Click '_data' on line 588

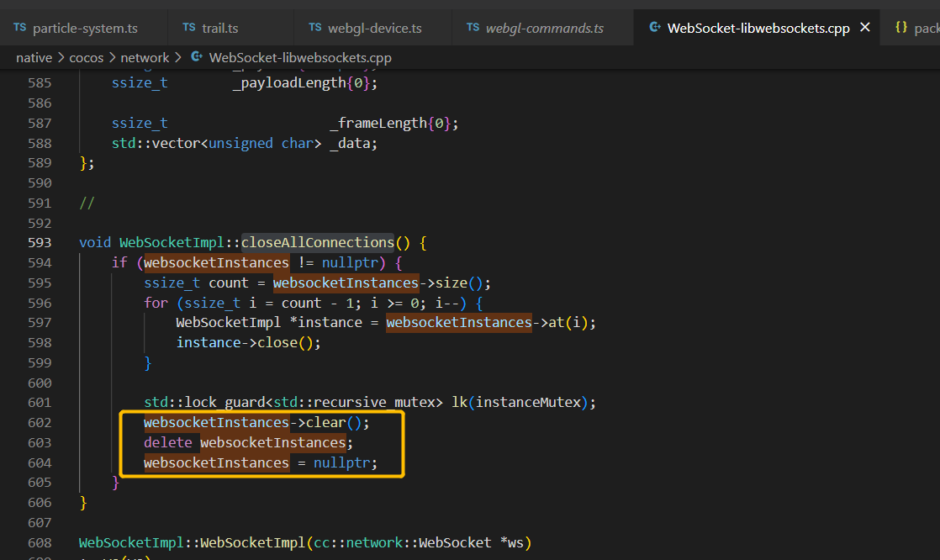pyautogui.click(x=350, y=143)
